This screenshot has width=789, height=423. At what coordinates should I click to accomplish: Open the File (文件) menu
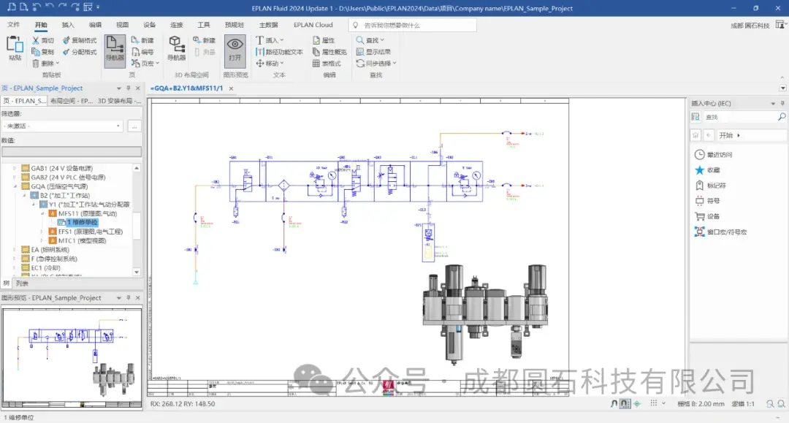tap(14, 25)
